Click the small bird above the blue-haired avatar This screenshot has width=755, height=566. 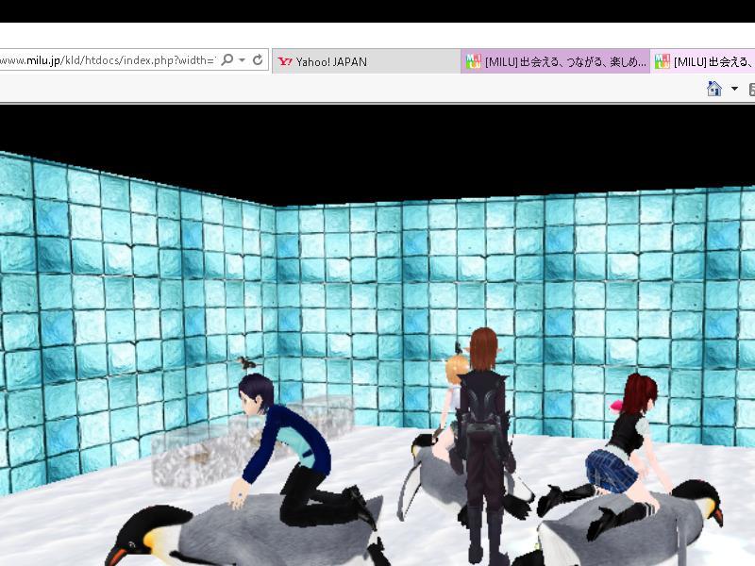[x=247, y=363]
